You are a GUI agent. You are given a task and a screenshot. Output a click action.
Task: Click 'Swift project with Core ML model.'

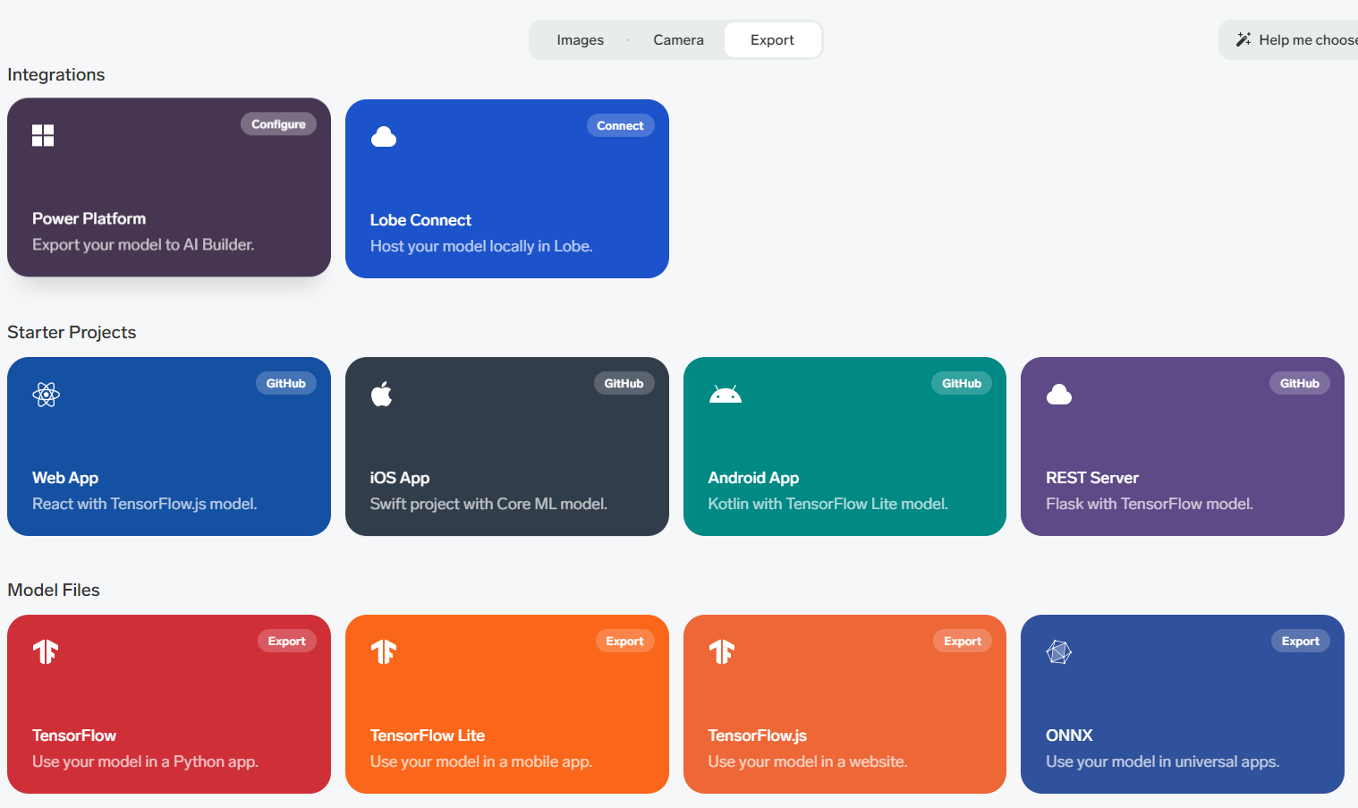[488, 504]
